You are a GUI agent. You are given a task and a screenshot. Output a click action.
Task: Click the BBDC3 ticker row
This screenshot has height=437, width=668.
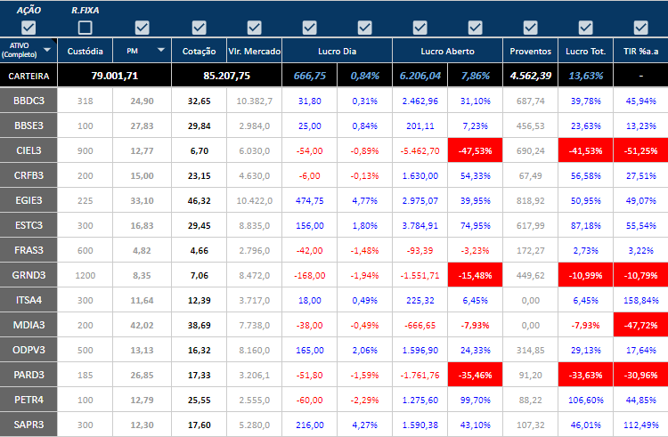point(29,101)
